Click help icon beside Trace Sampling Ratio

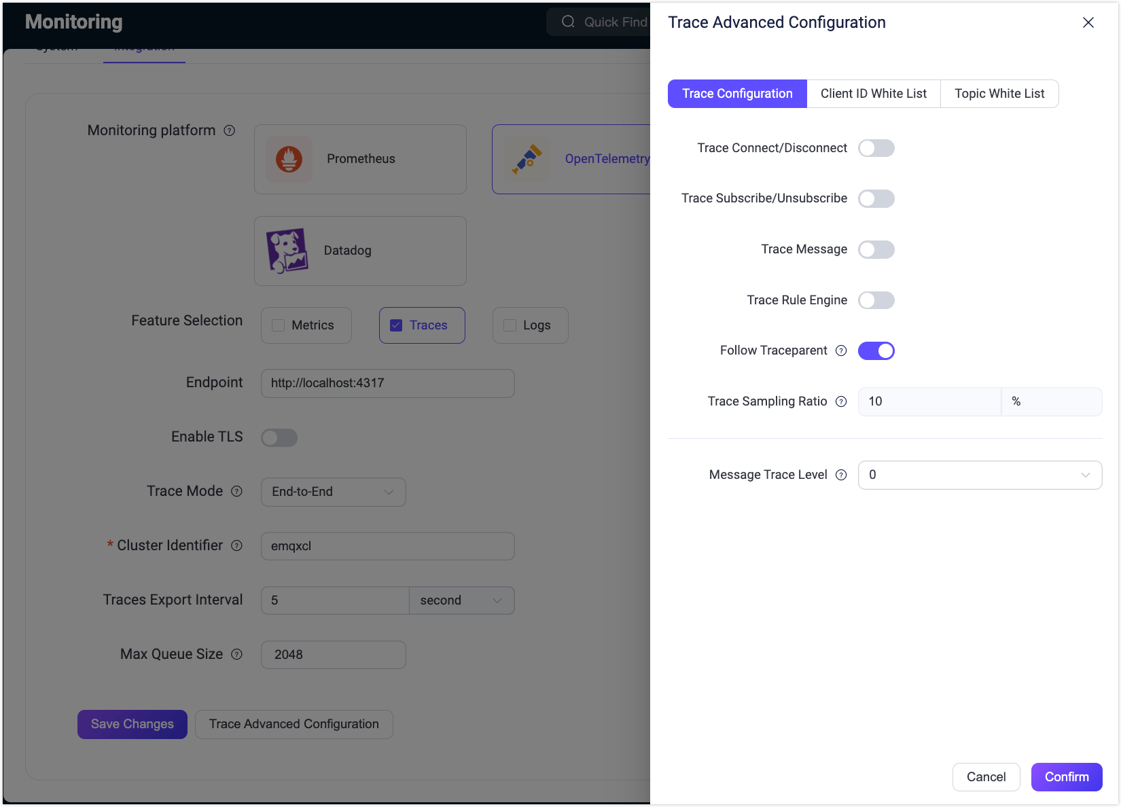[841, 401]
